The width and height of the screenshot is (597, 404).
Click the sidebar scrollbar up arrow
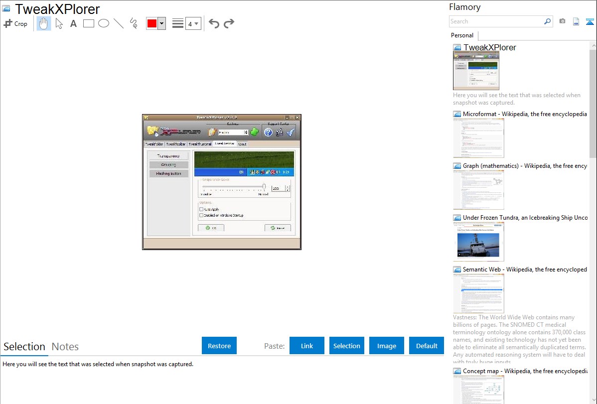593,46
